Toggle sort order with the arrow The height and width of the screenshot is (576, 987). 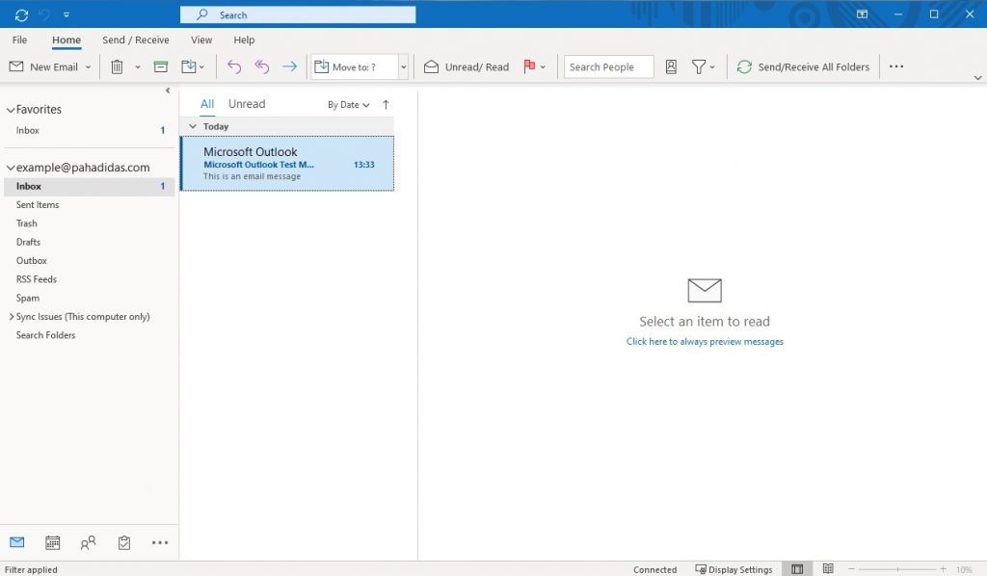point(386,105)
